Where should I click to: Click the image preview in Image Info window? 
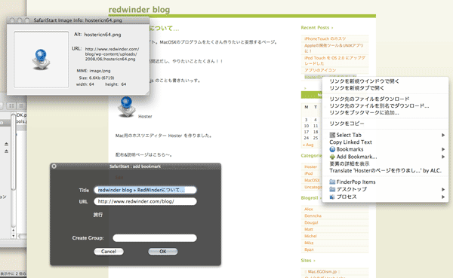click(41, 60)
